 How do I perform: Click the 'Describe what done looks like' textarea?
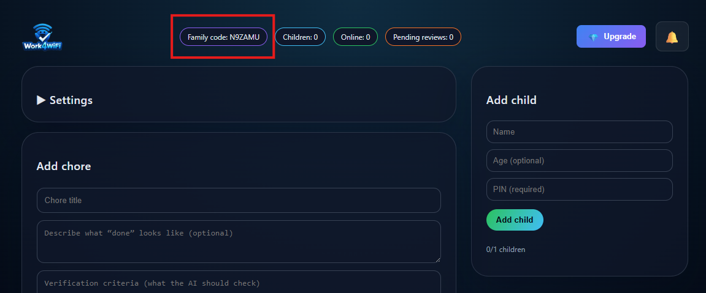pyautogui.click(x=239, y=242)
